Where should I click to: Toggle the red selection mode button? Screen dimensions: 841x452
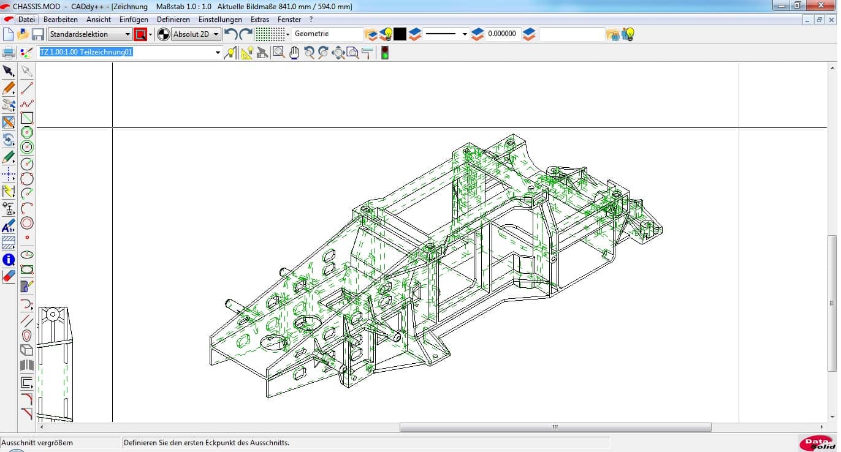click(140, 34)
